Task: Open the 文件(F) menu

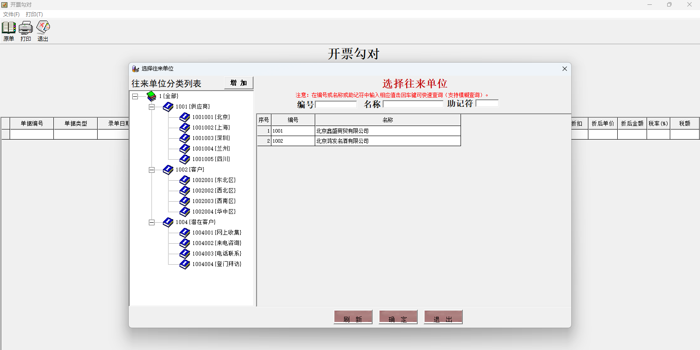Action: (11, 14)
